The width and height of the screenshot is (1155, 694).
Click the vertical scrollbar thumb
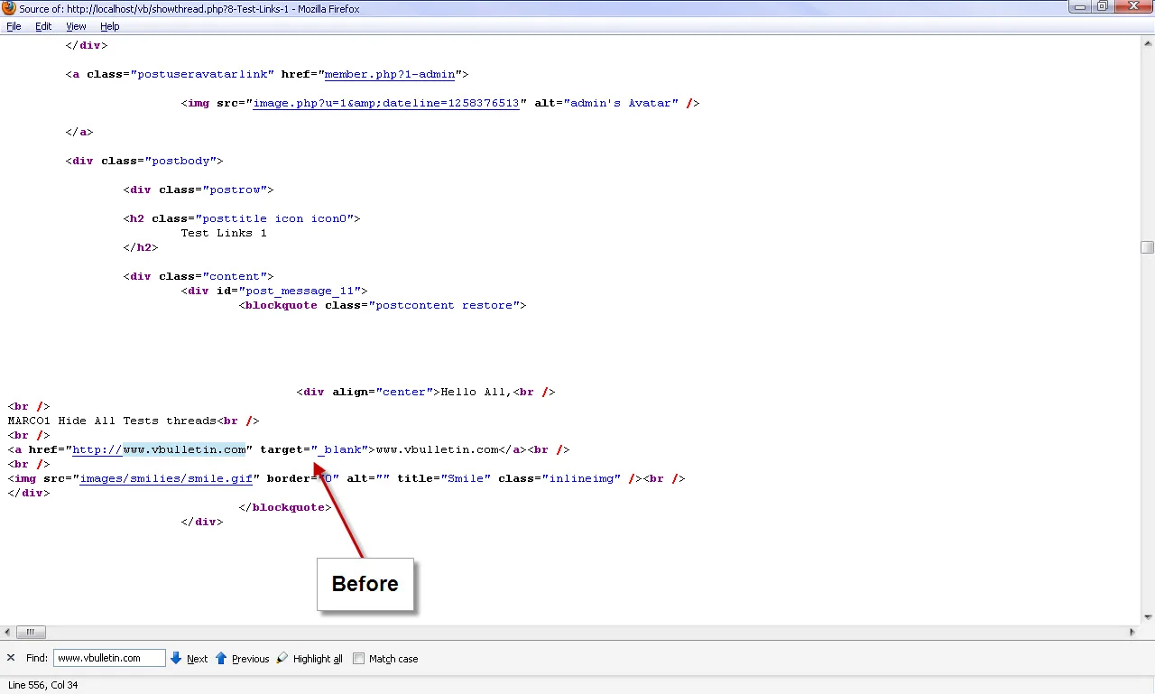(1147, 247)
